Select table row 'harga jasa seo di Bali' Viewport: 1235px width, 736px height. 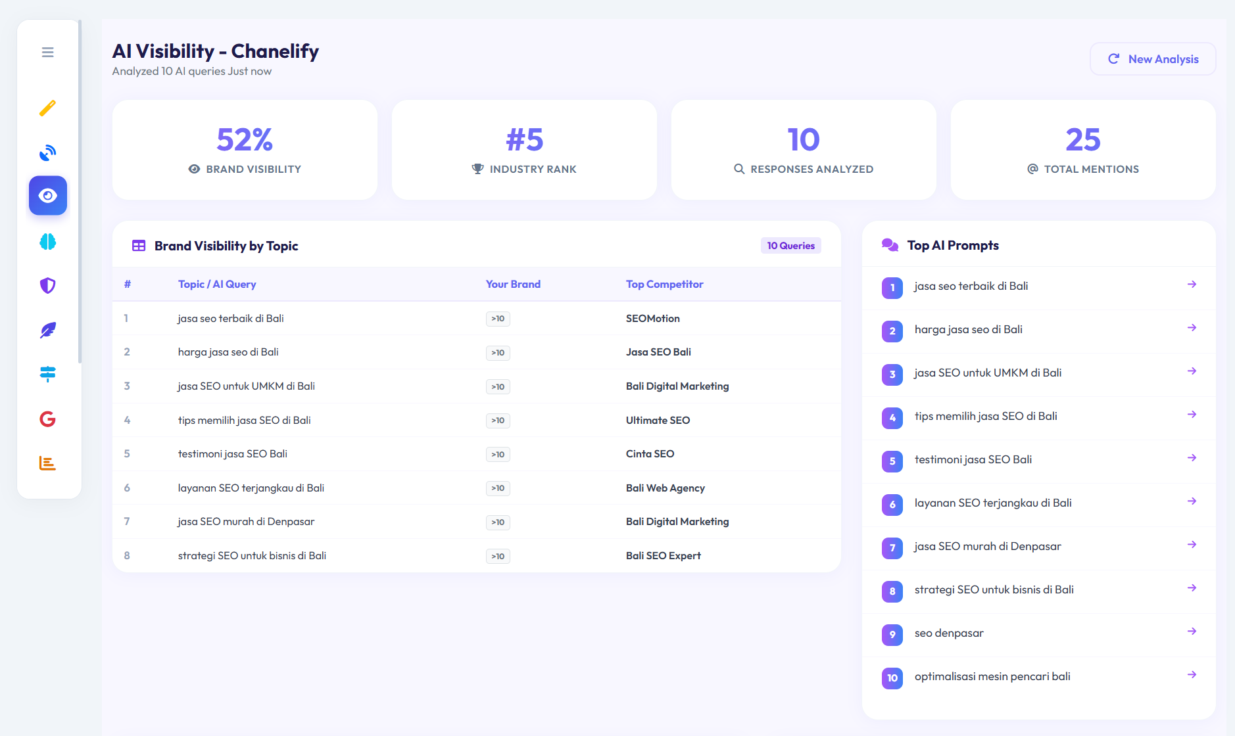[x=477, y=352]
